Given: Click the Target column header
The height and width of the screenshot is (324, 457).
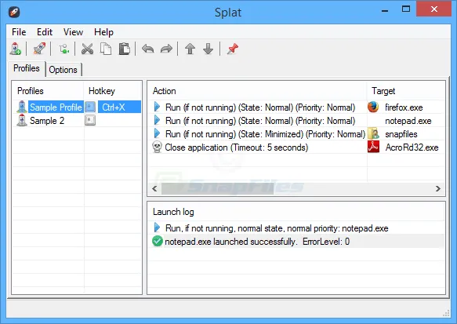Looking at the screenshot, I should tap(406, 91).
